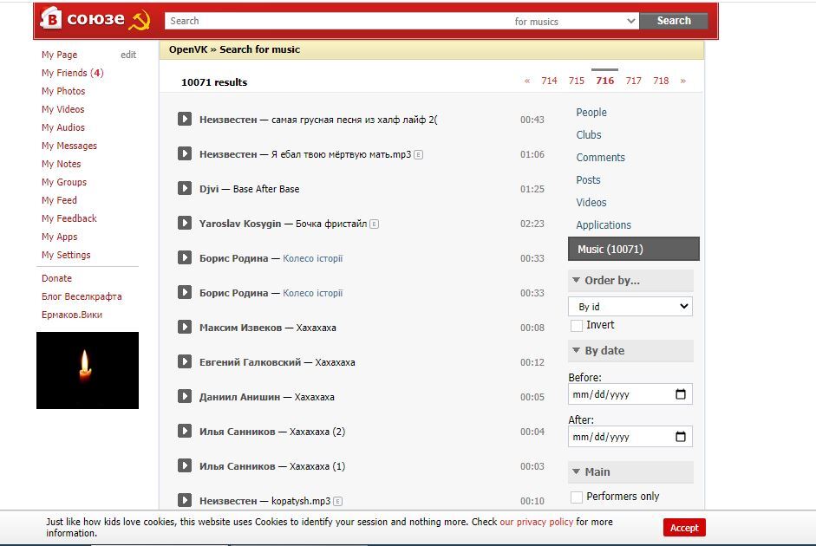Click explicit badge next to kopatysh.mp3

(x=337, y=501)
